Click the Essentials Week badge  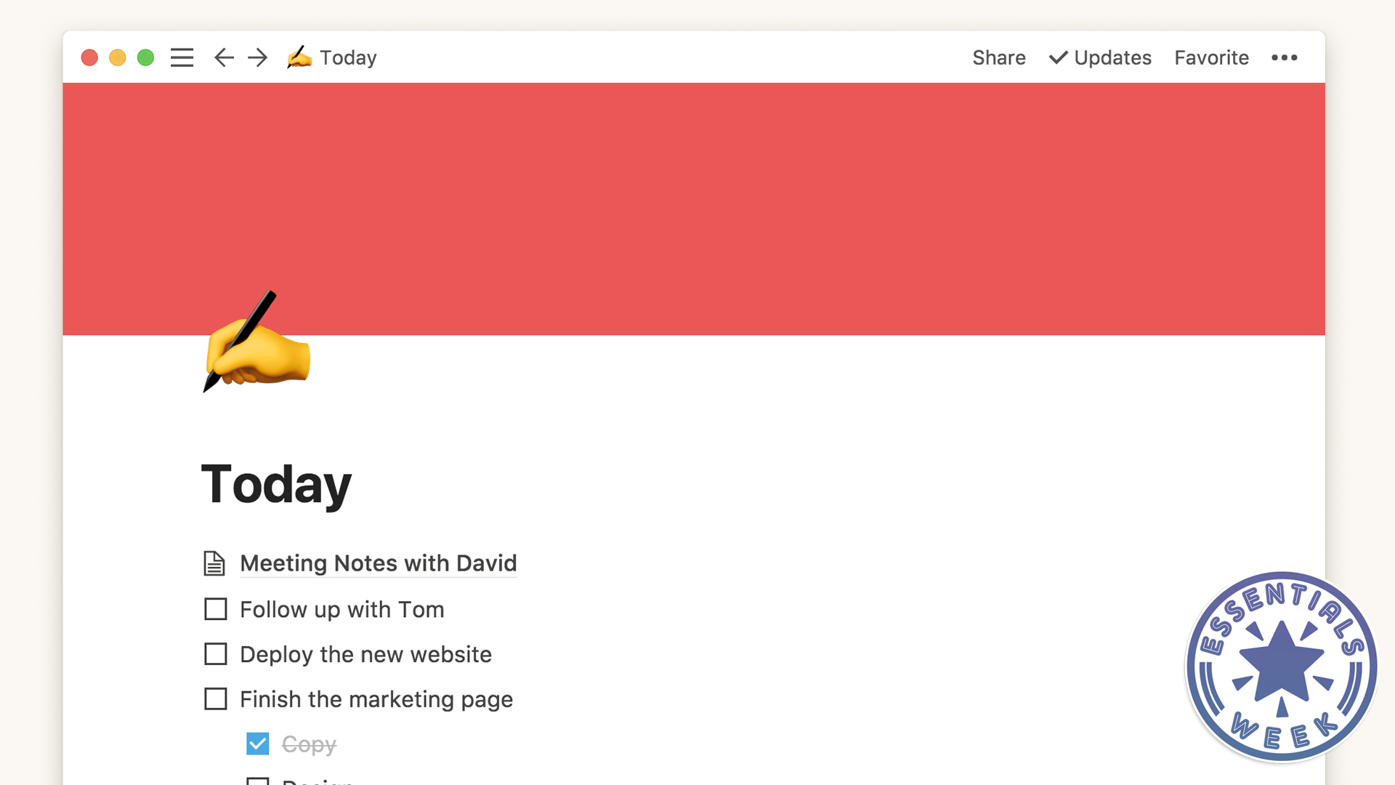1282,667
